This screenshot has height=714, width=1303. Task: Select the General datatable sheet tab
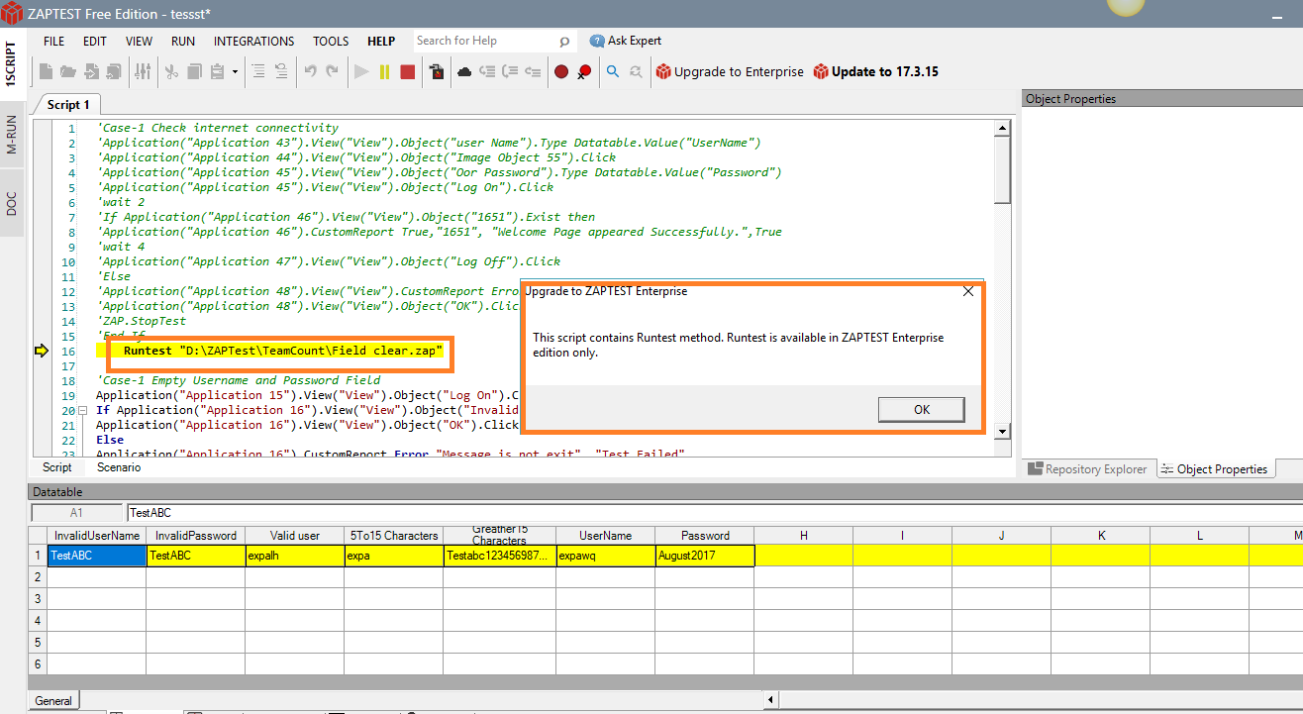(x=53, y=700)
